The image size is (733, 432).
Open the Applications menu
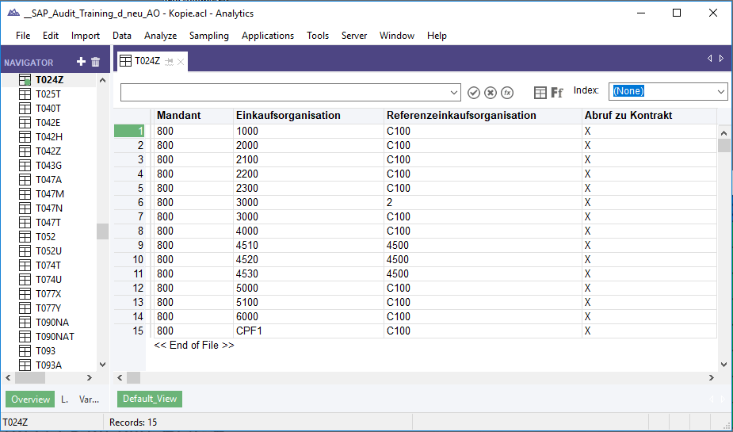[x=267, y=36]
